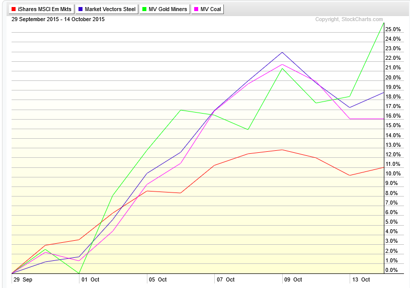Screen dimensions: 410x288
Task: Click the magenta MV Coal swatch
Action: pyautogui.click(x=196, y=9)
